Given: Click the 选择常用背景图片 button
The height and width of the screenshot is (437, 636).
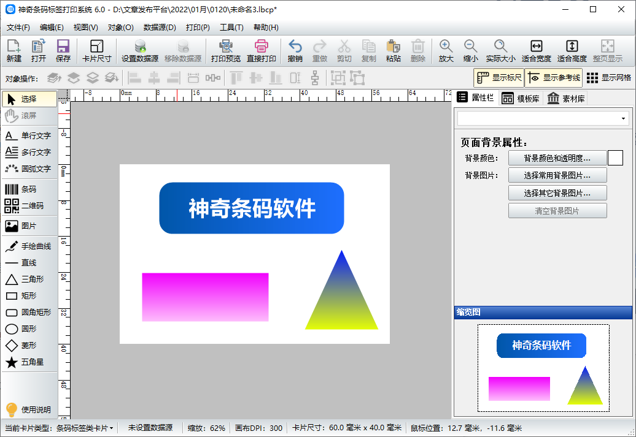Looking at the screenshot, I should click(x=557, y=176).
